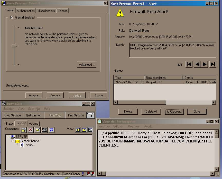Click the Cancelar button
The height and width of the screenshot is (179, 222).
pos(55,95)
